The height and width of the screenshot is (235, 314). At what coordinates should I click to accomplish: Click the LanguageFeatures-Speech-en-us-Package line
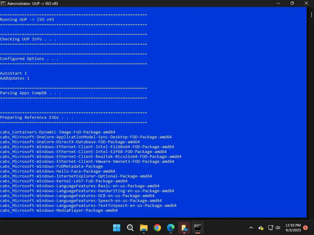pyautogui.click(x=81, y=201)
